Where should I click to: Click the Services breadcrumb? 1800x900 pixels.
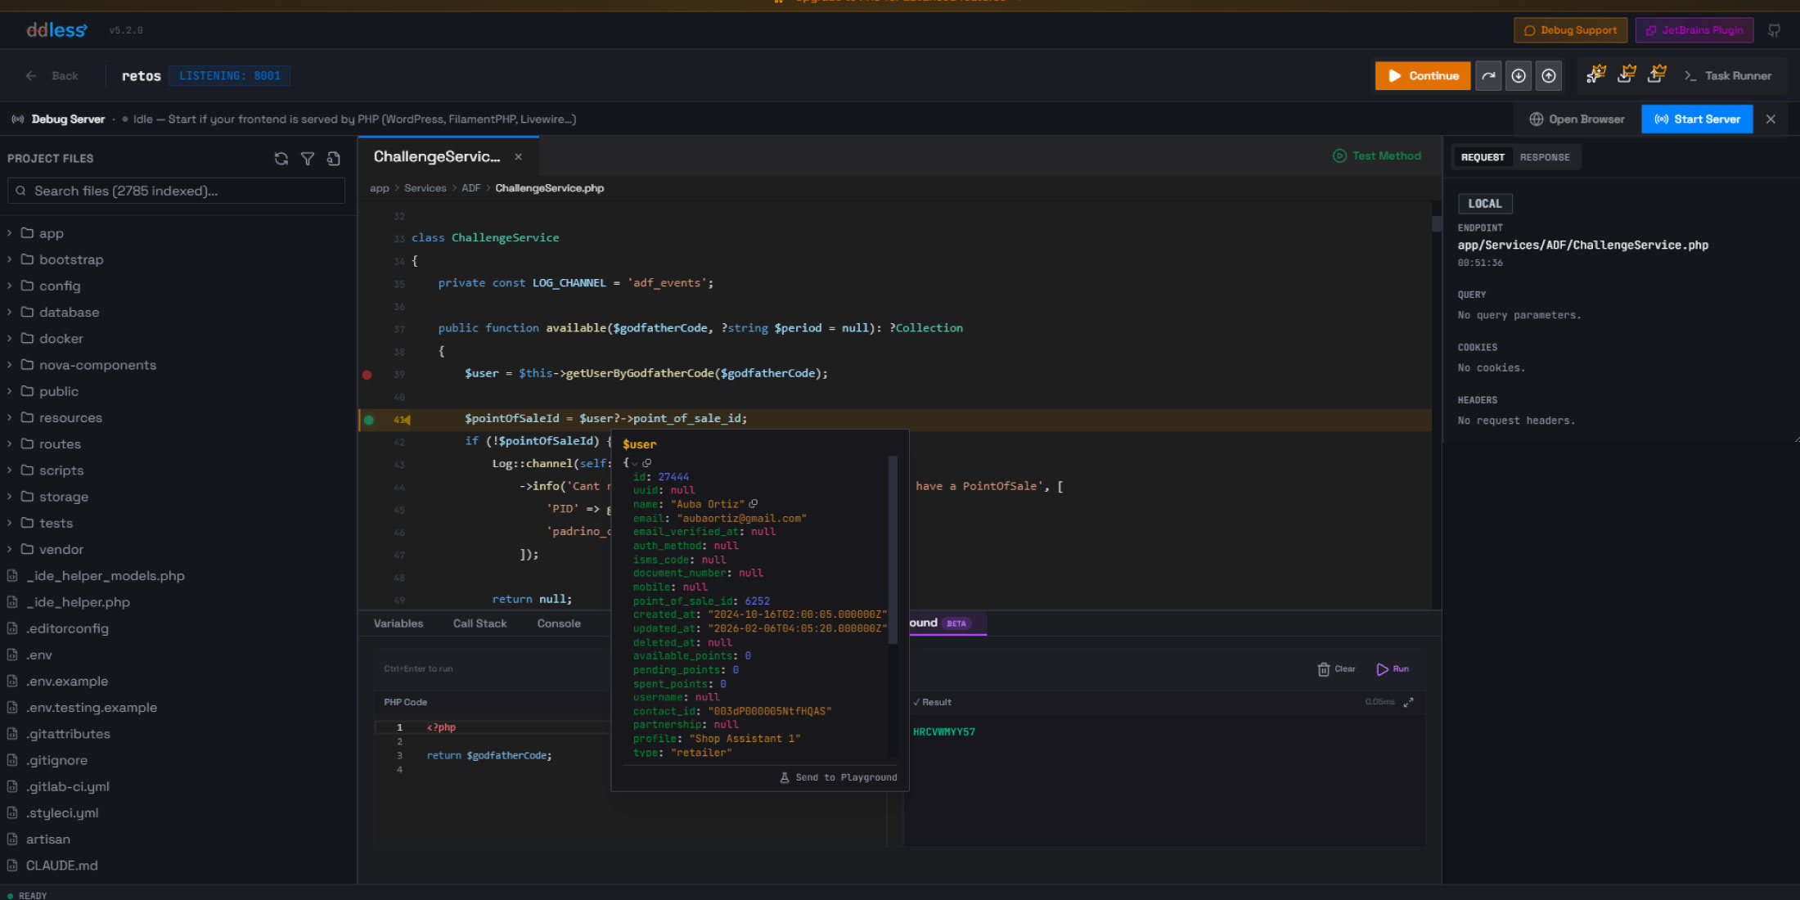(x=425, y=188)
